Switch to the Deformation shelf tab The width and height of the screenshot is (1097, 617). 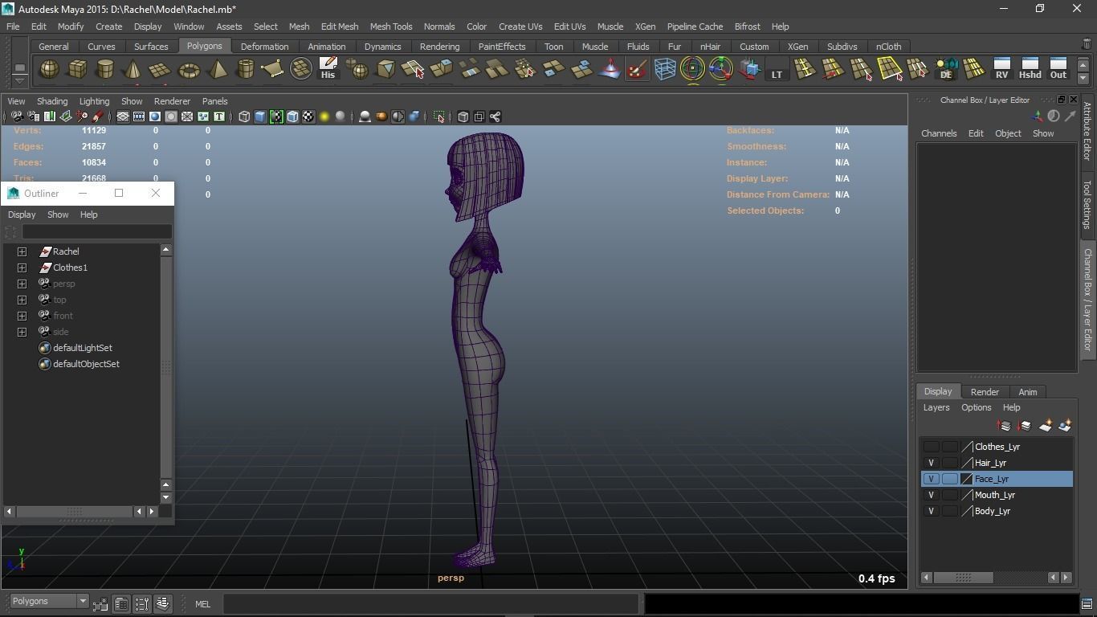[x=264, y=47]
